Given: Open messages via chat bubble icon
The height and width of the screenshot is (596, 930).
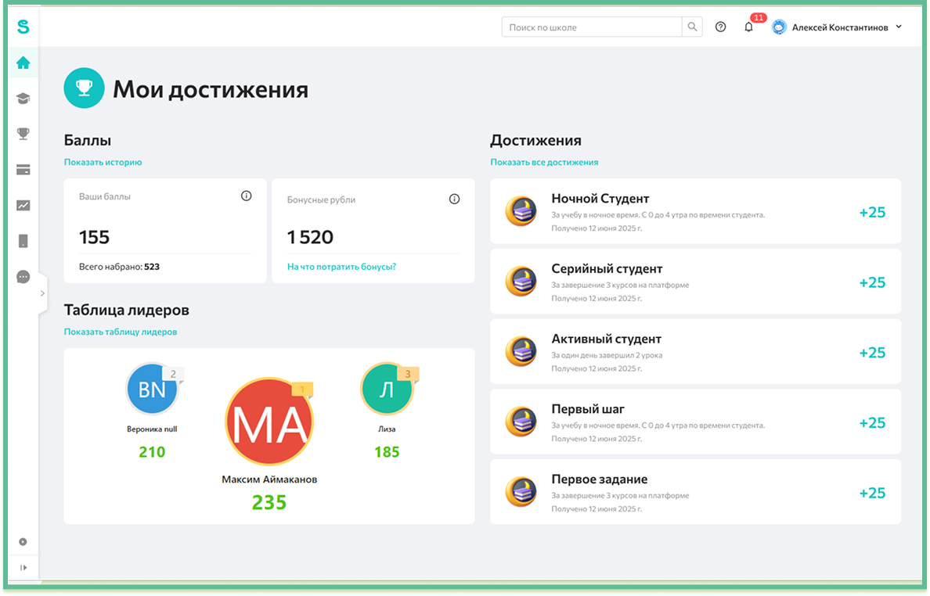Looking at the screenshot, I should (23, 277).
